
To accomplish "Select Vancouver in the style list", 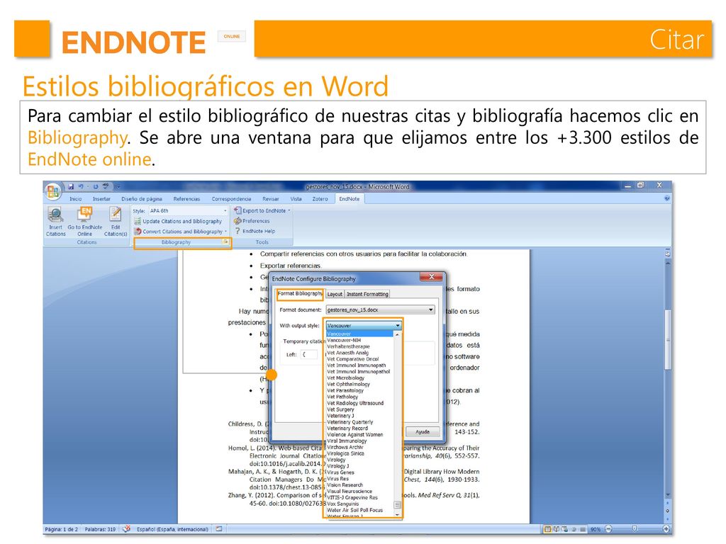I will point(359,334).
